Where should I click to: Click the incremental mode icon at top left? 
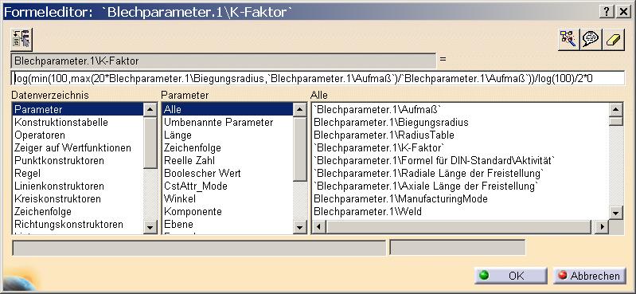(22, 39)
